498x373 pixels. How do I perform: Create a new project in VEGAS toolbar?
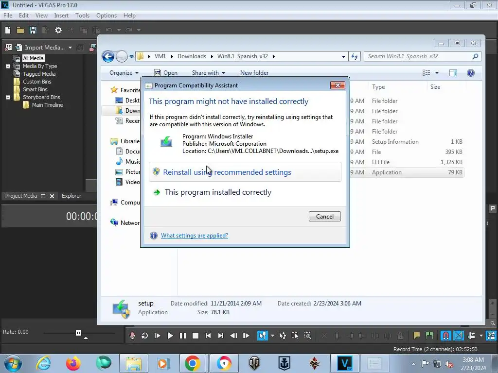(x=8, y=30)
